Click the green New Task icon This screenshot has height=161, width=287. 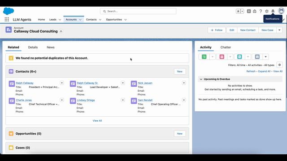coord(204,57)
